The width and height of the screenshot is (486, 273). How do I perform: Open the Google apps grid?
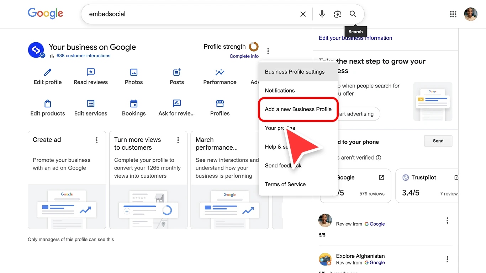pos(453,14)
